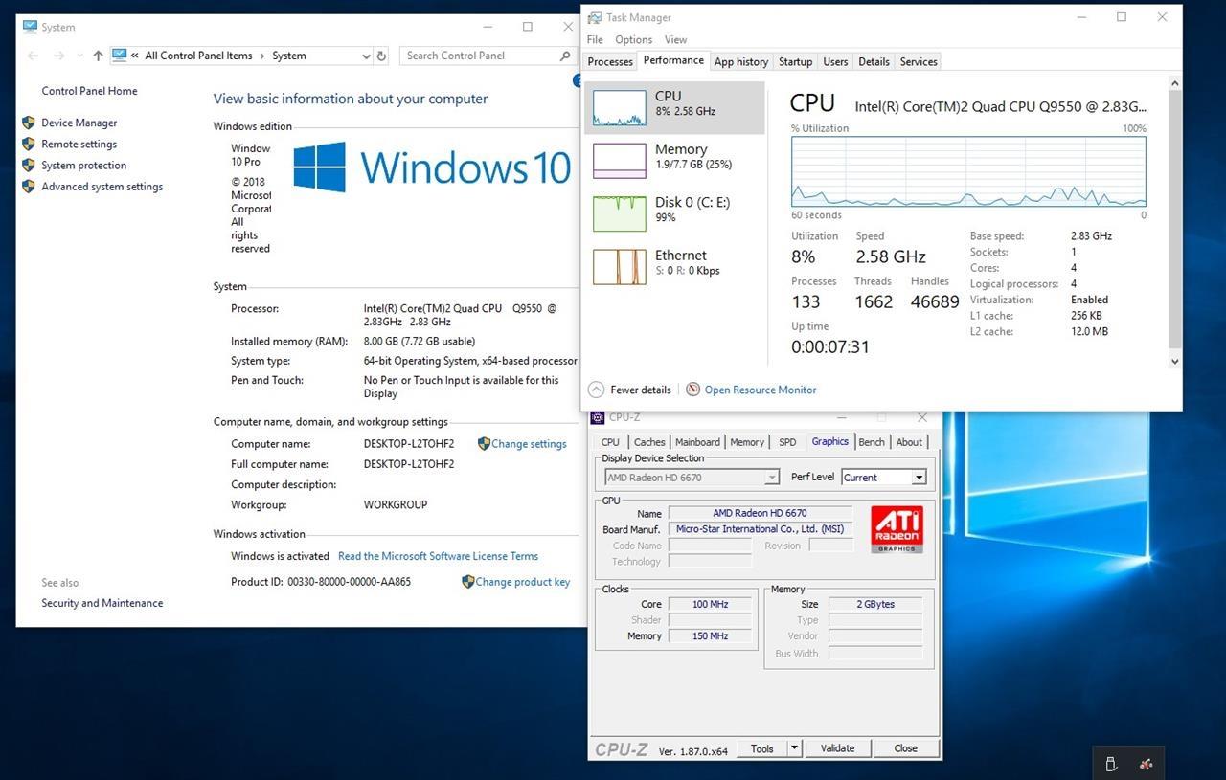Open Resource Monitor link
1226x780 pixels.
pos(761,390)
